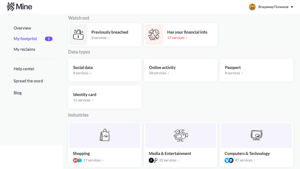The width and height of the screenshot is (300, 169).
Task: Click the blue V service logo under Computers
Action: click(x=227, y=160)
